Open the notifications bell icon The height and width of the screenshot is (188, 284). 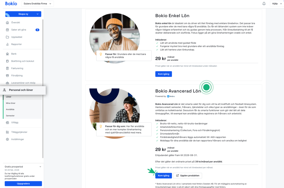(264, 3)
